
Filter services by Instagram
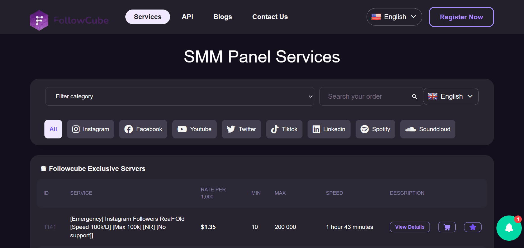(x=91, y=129)
